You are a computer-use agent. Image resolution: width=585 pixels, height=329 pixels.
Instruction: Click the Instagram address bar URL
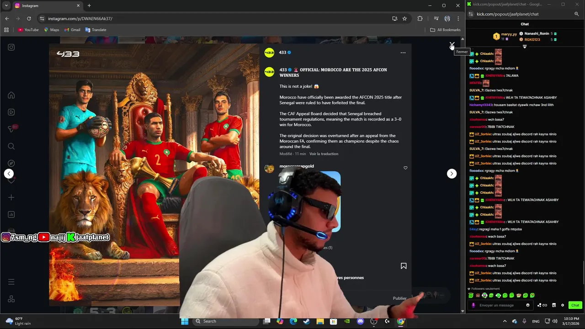click(80, 19)
